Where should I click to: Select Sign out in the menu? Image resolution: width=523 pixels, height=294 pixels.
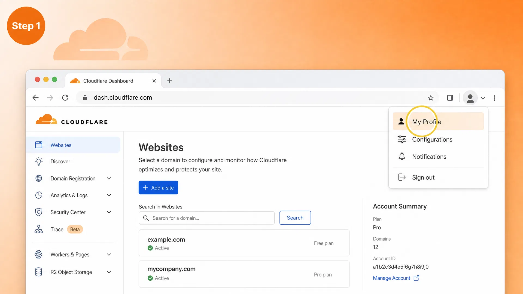pos(438,177)
